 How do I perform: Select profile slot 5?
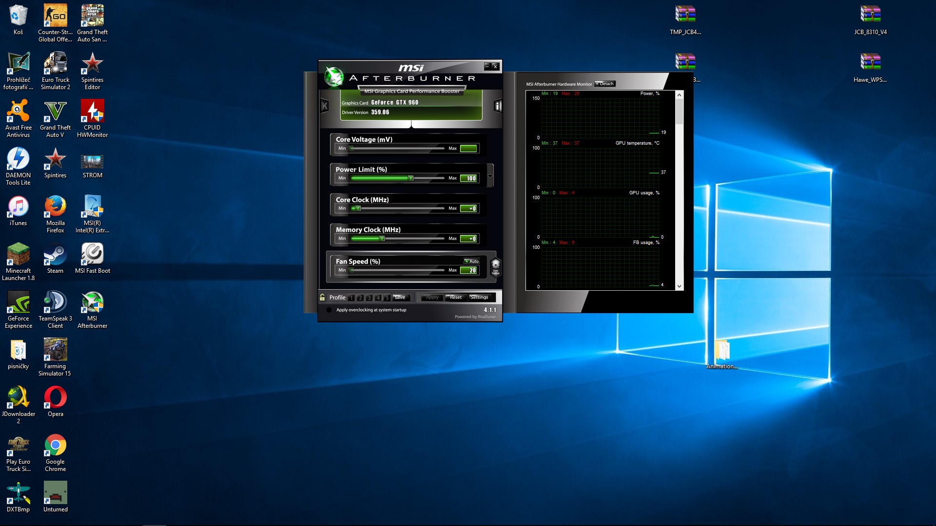[387, 298]
